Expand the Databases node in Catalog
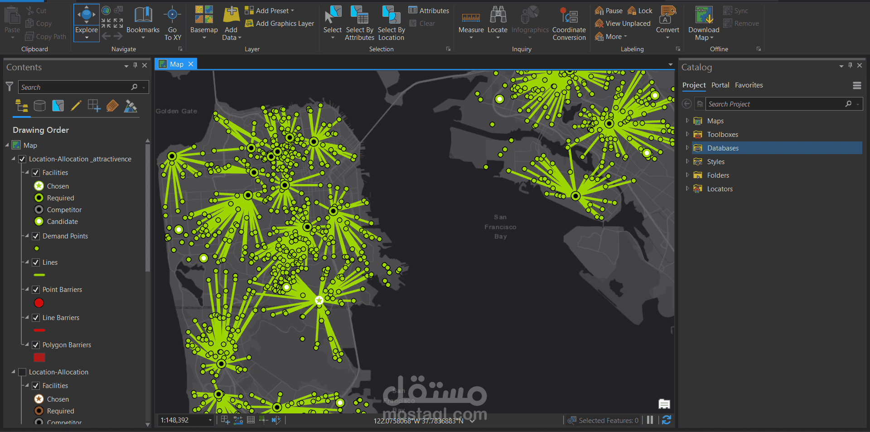 (x=687, y=148)
